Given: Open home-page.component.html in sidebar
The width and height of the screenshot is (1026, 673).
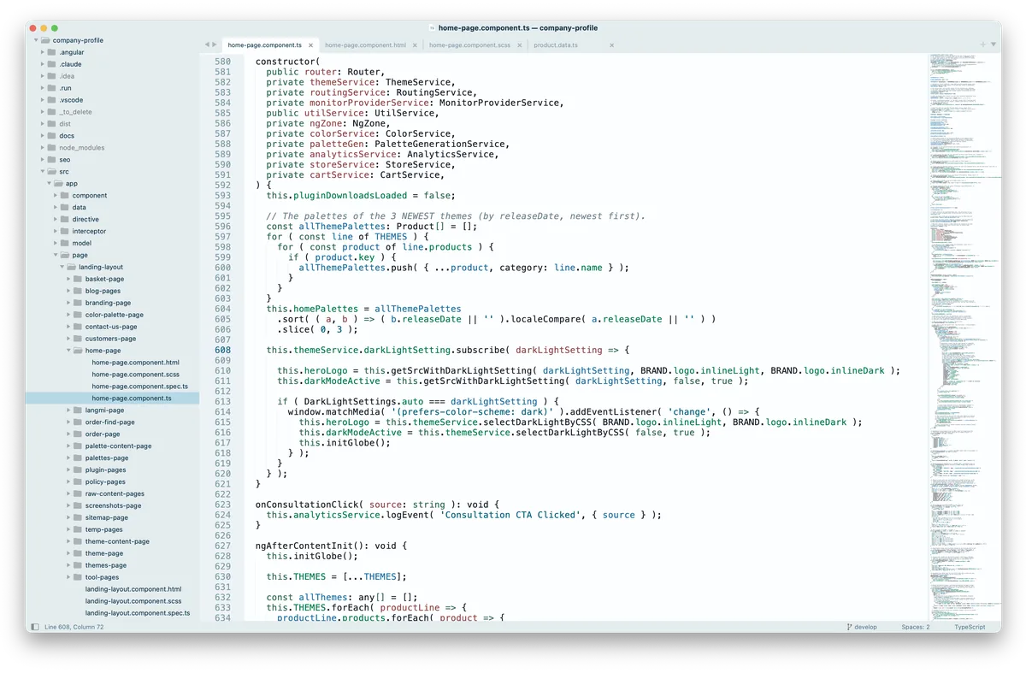Looking at the screenshot, I should 135,363.
